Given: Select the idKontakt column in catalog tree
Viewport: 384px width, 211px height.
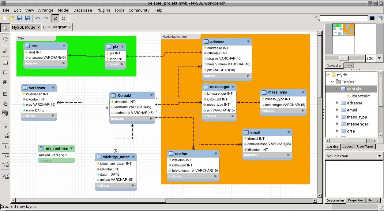Looking at the screenshot, I should pos(361,96).
